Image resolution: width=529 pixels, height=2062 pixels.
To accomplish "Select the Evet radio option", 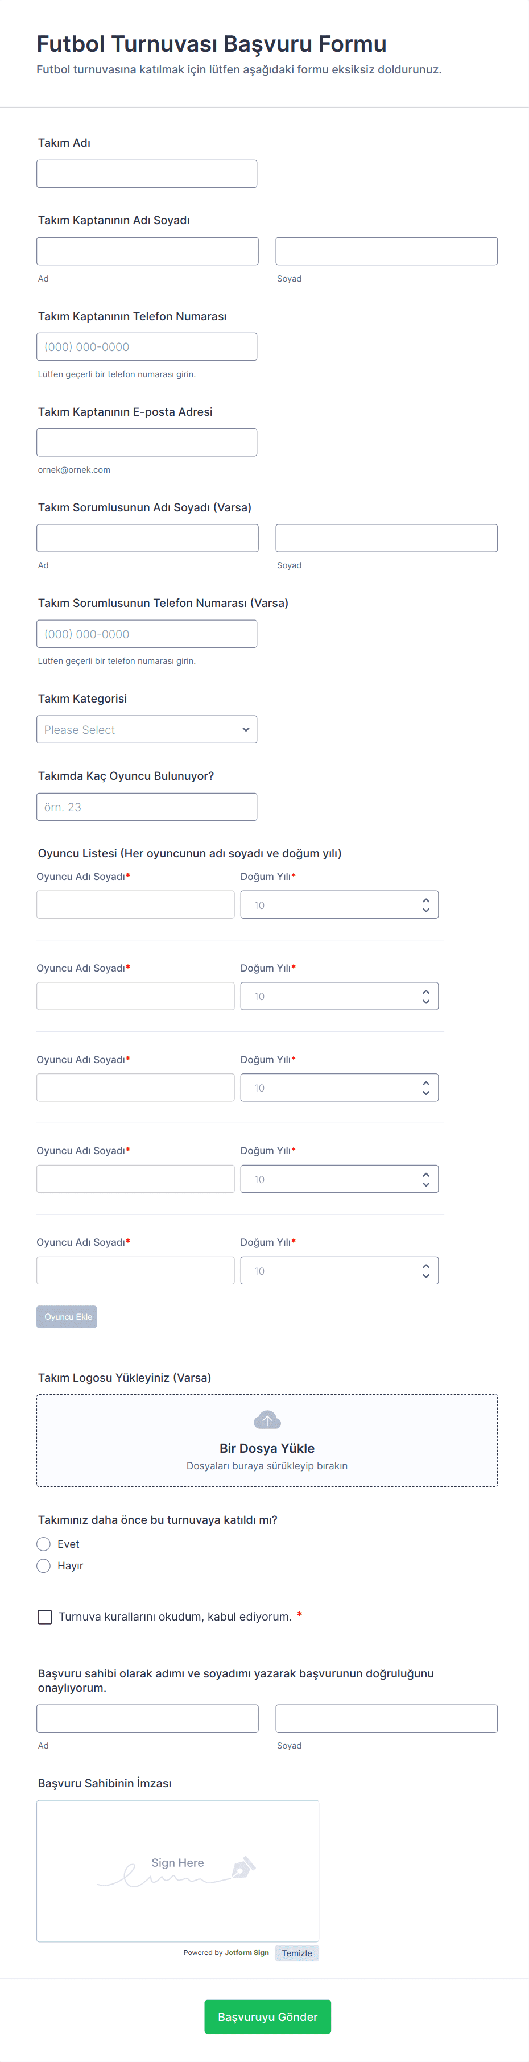I will [44, 1544].
